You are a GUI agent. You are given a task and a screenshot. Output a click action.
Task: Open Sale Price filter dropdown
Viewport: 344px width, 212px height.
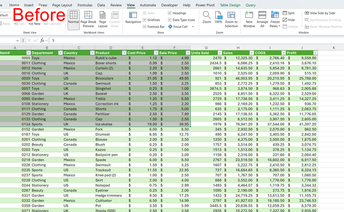[188, 53]
